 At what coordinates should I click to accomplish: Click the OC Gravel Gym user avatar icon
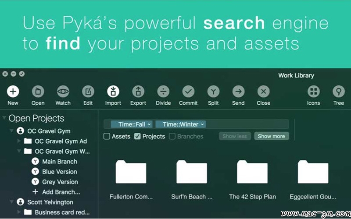pos(20,131)
